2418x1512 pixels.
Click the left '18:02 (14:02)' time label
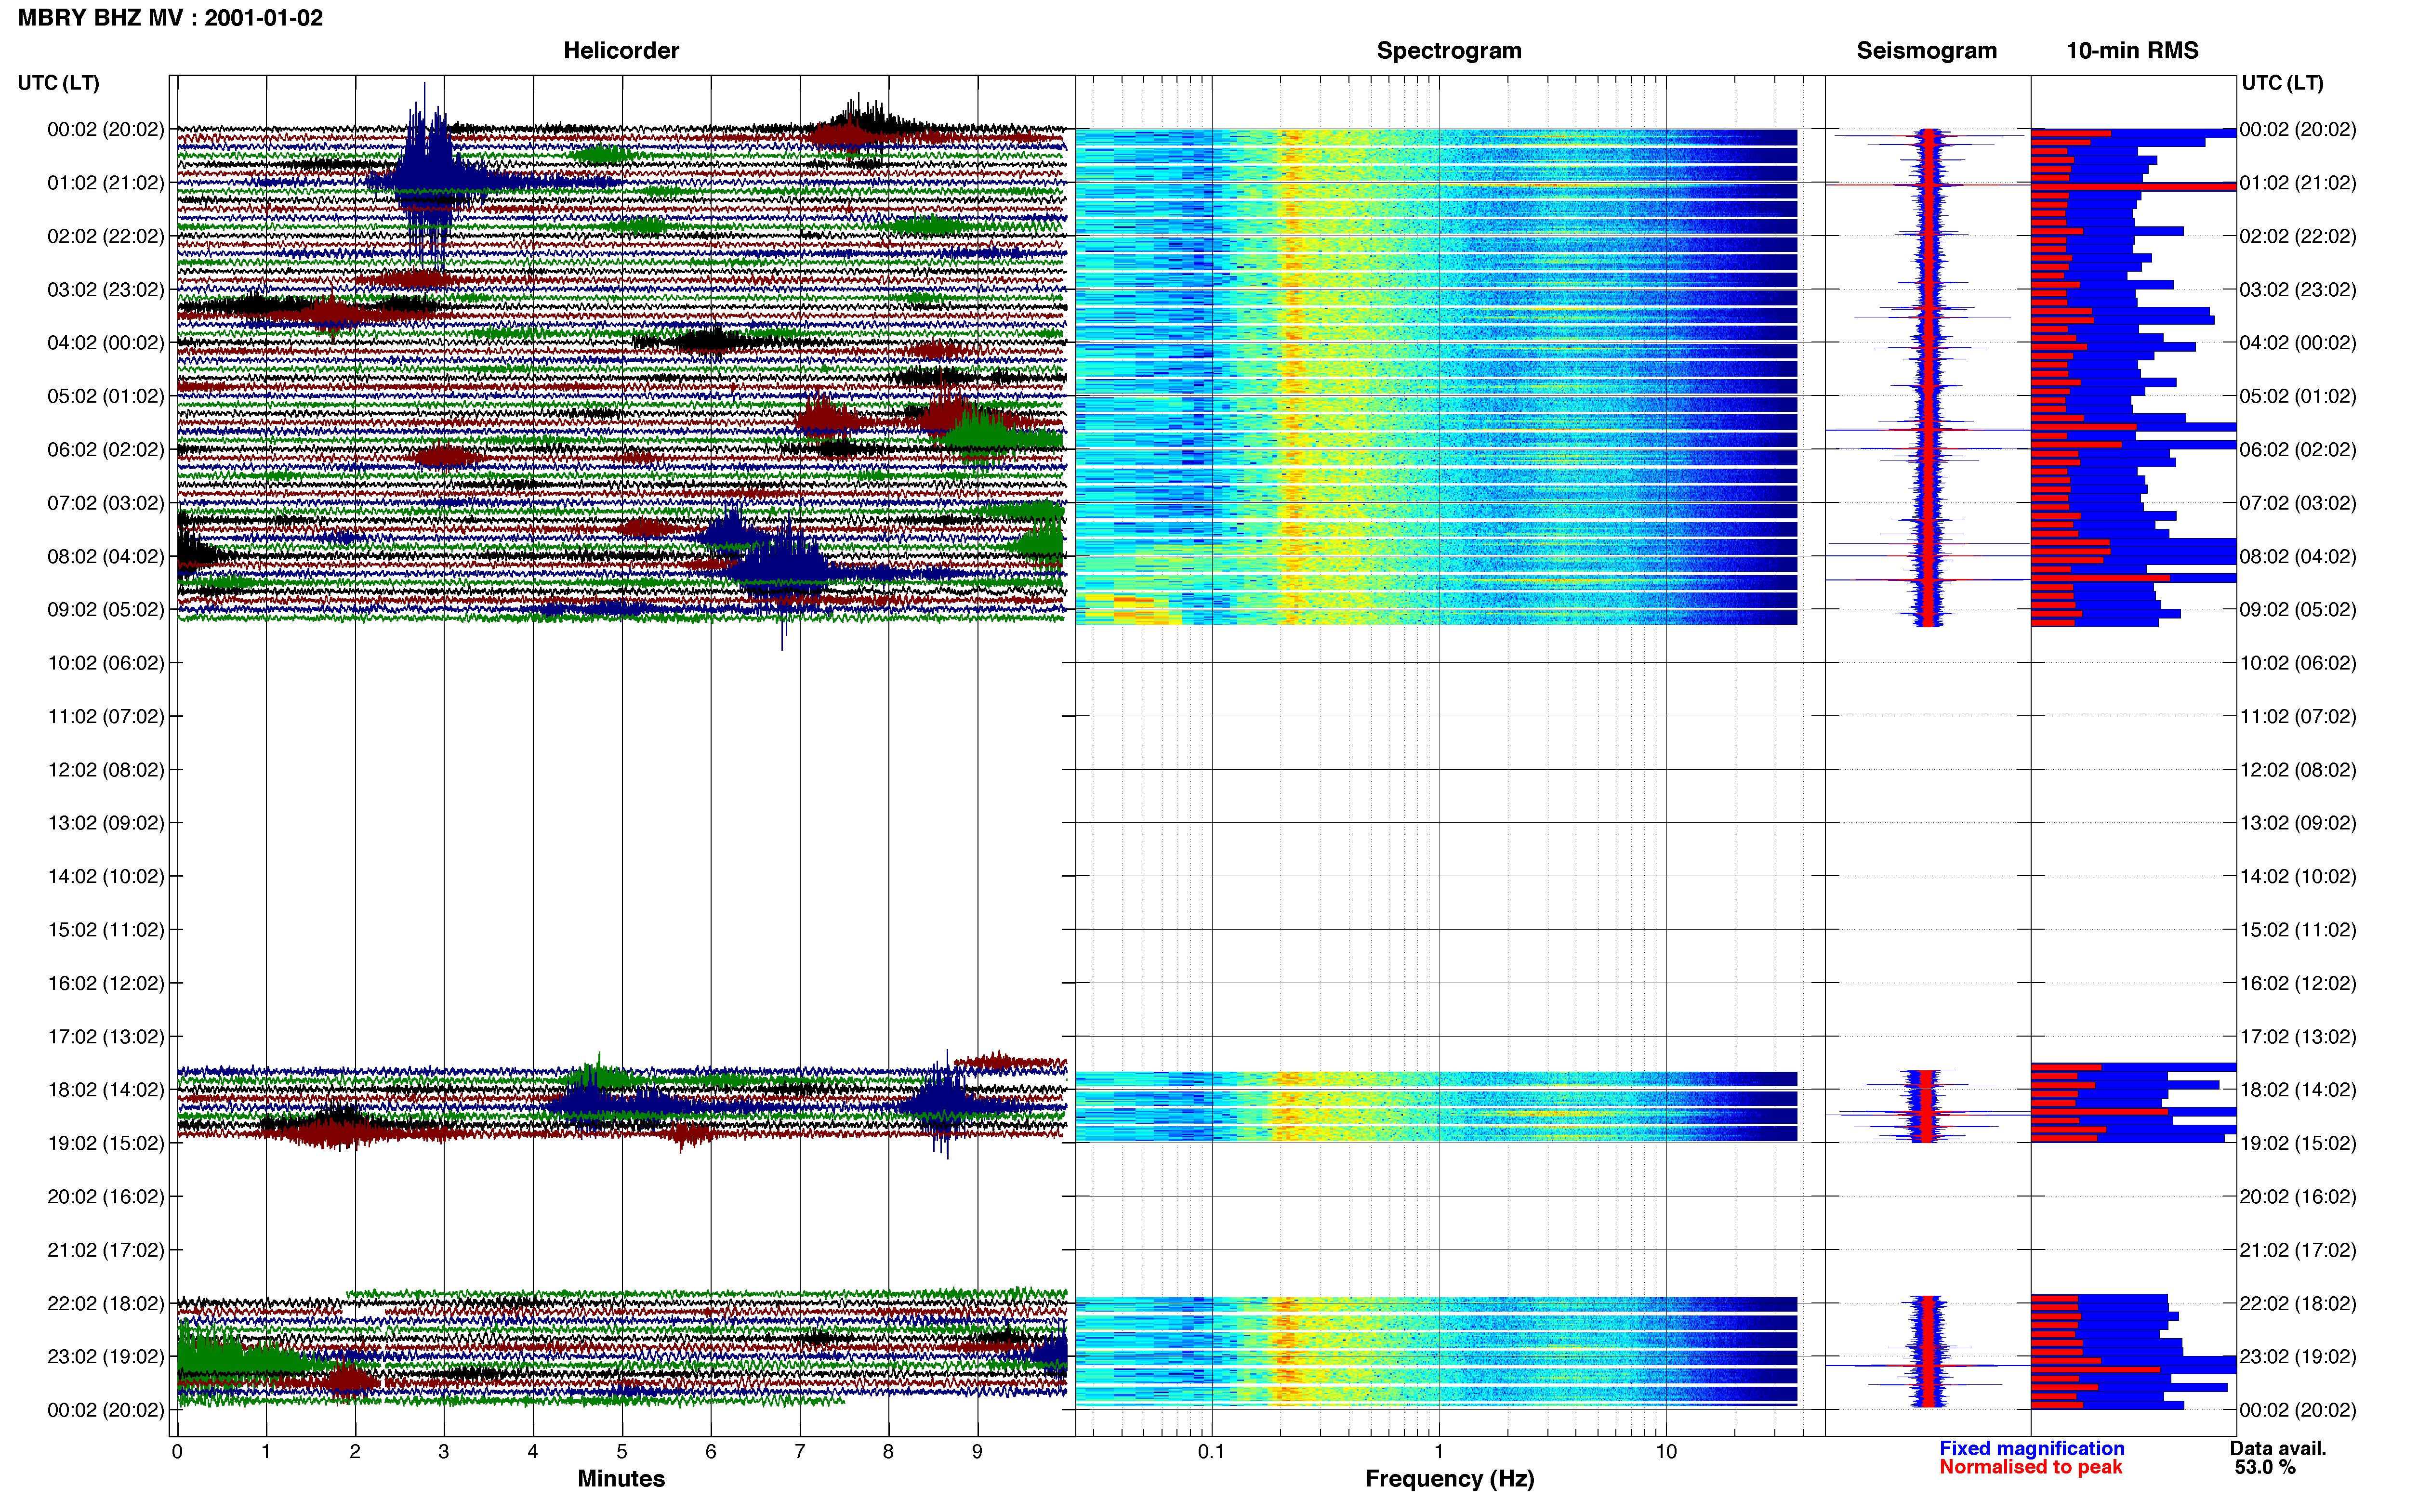point(106,1090)
